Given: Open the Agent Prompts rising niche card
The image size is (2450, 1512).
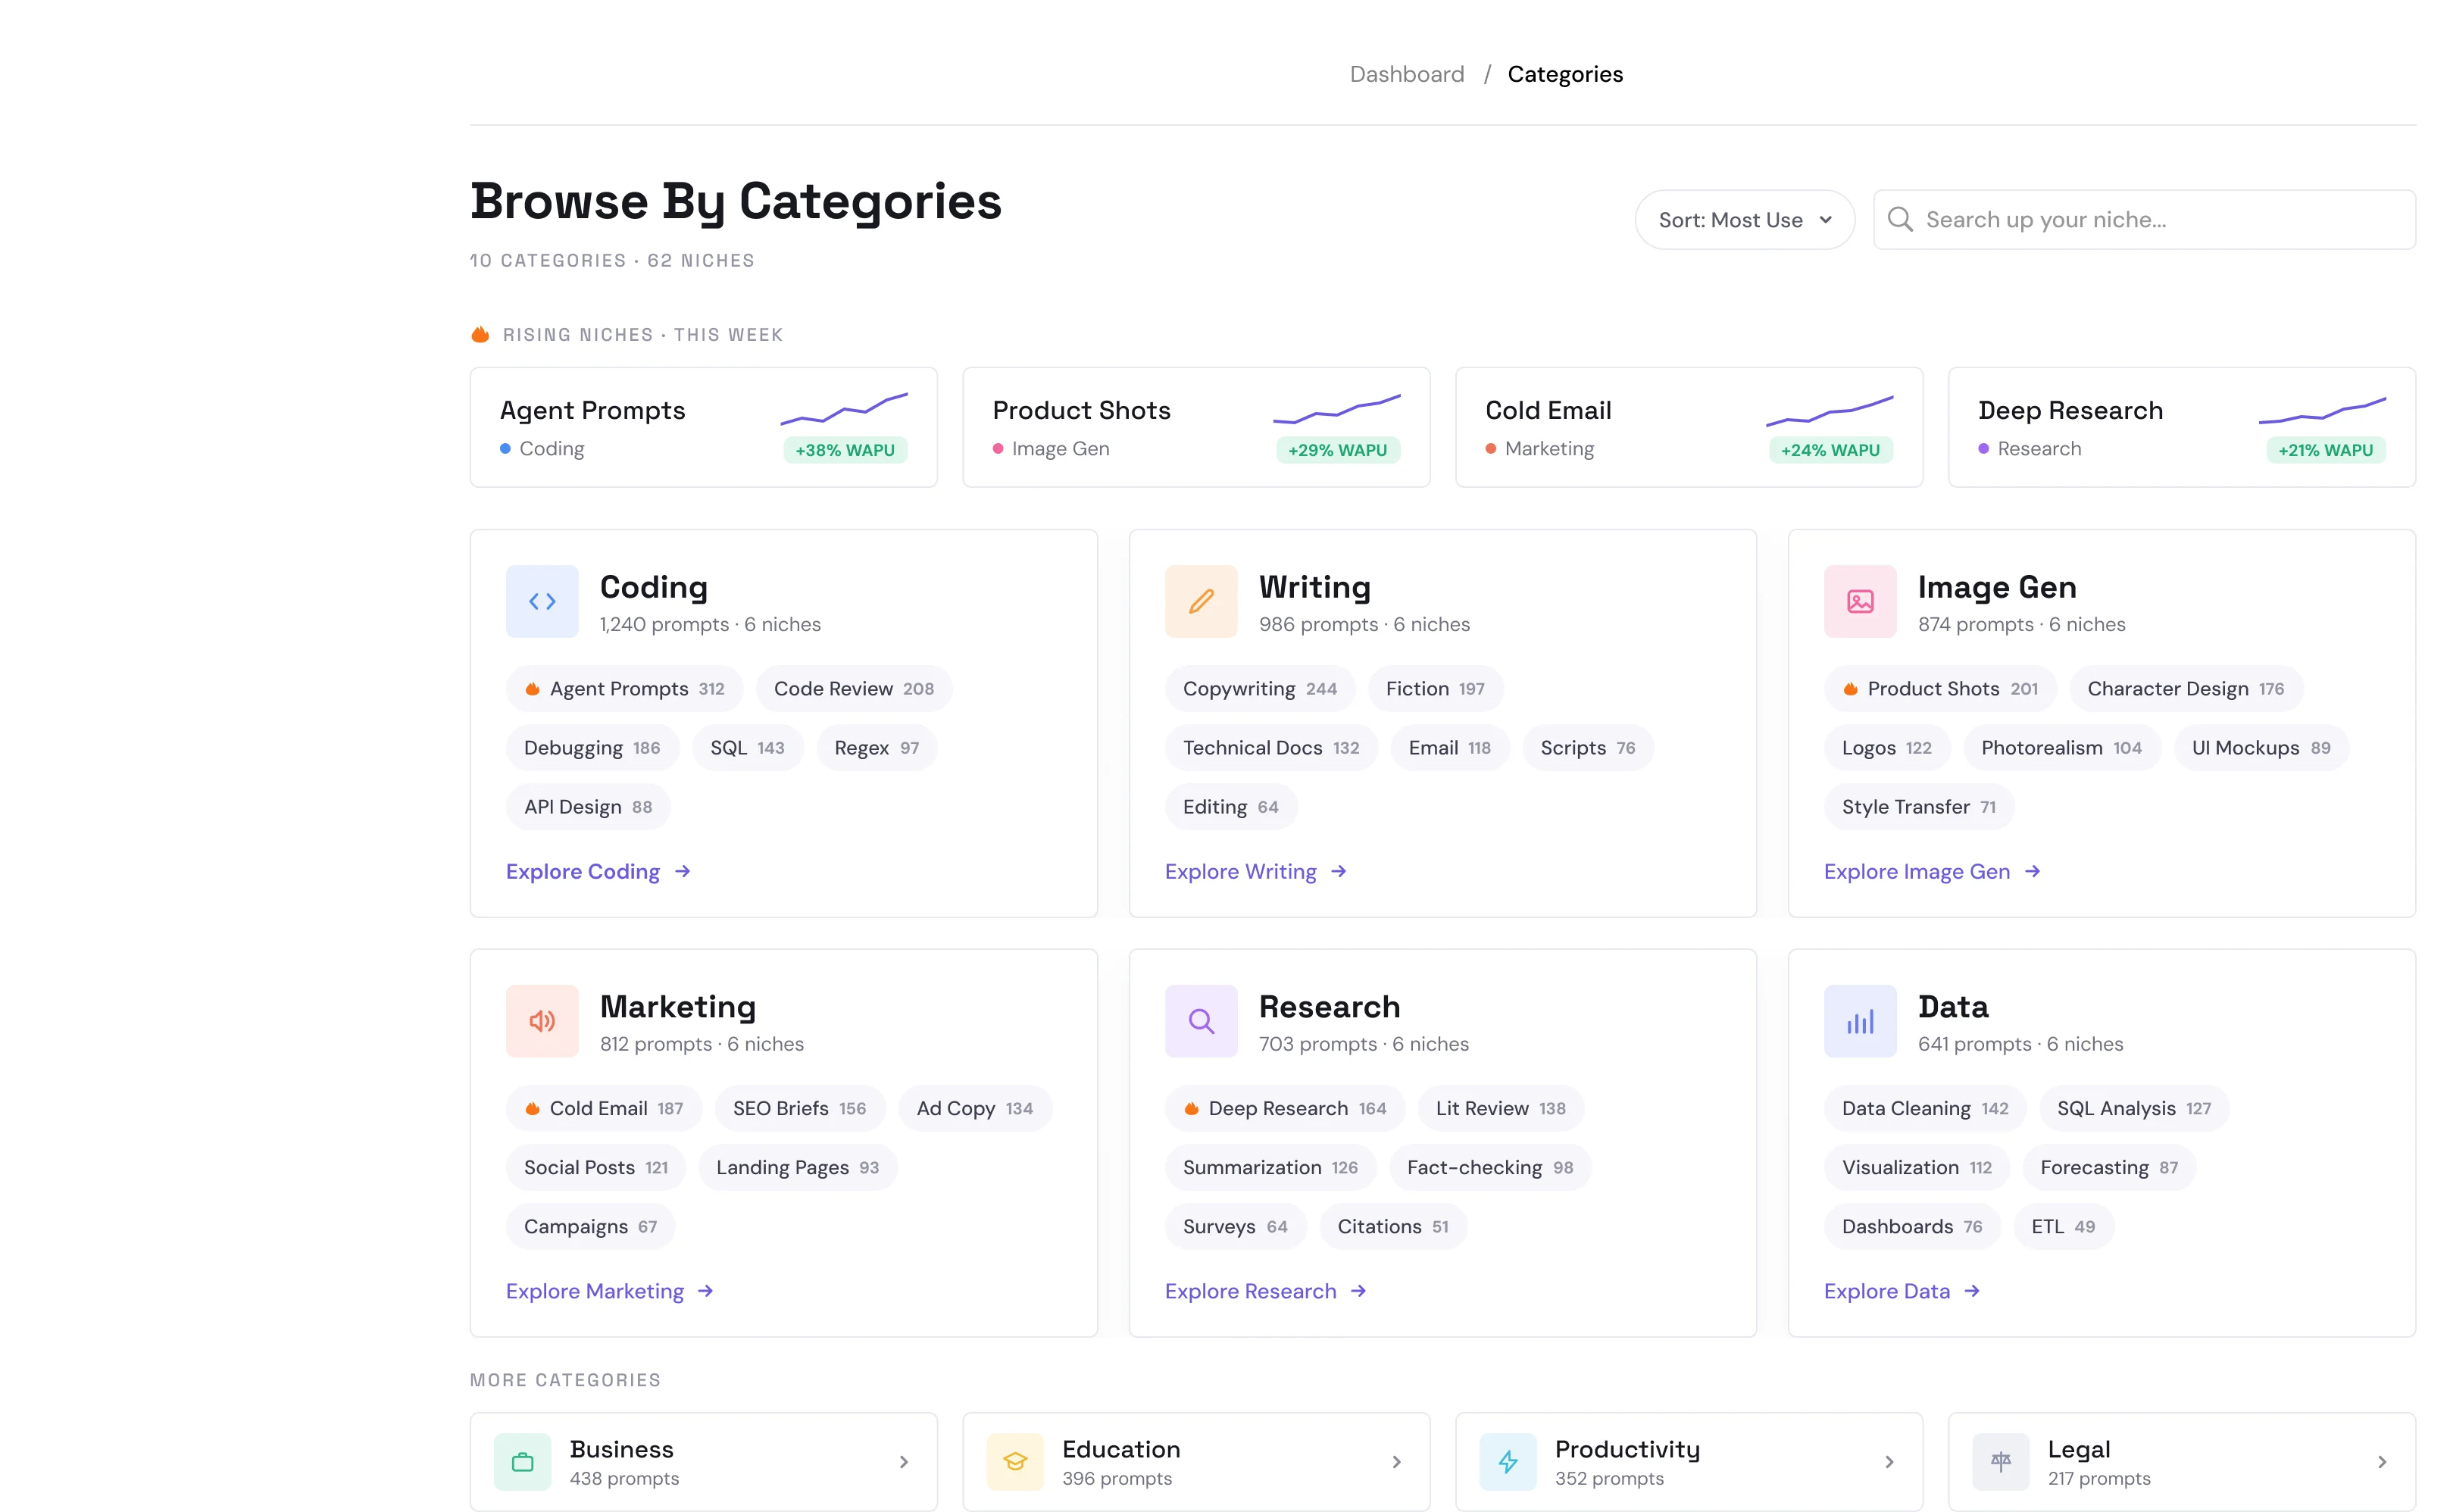Looking at the screenshot, I should [x=704, y=427].
